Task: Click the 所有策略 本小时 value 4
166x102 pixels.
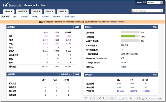Action: click(68, 95)
